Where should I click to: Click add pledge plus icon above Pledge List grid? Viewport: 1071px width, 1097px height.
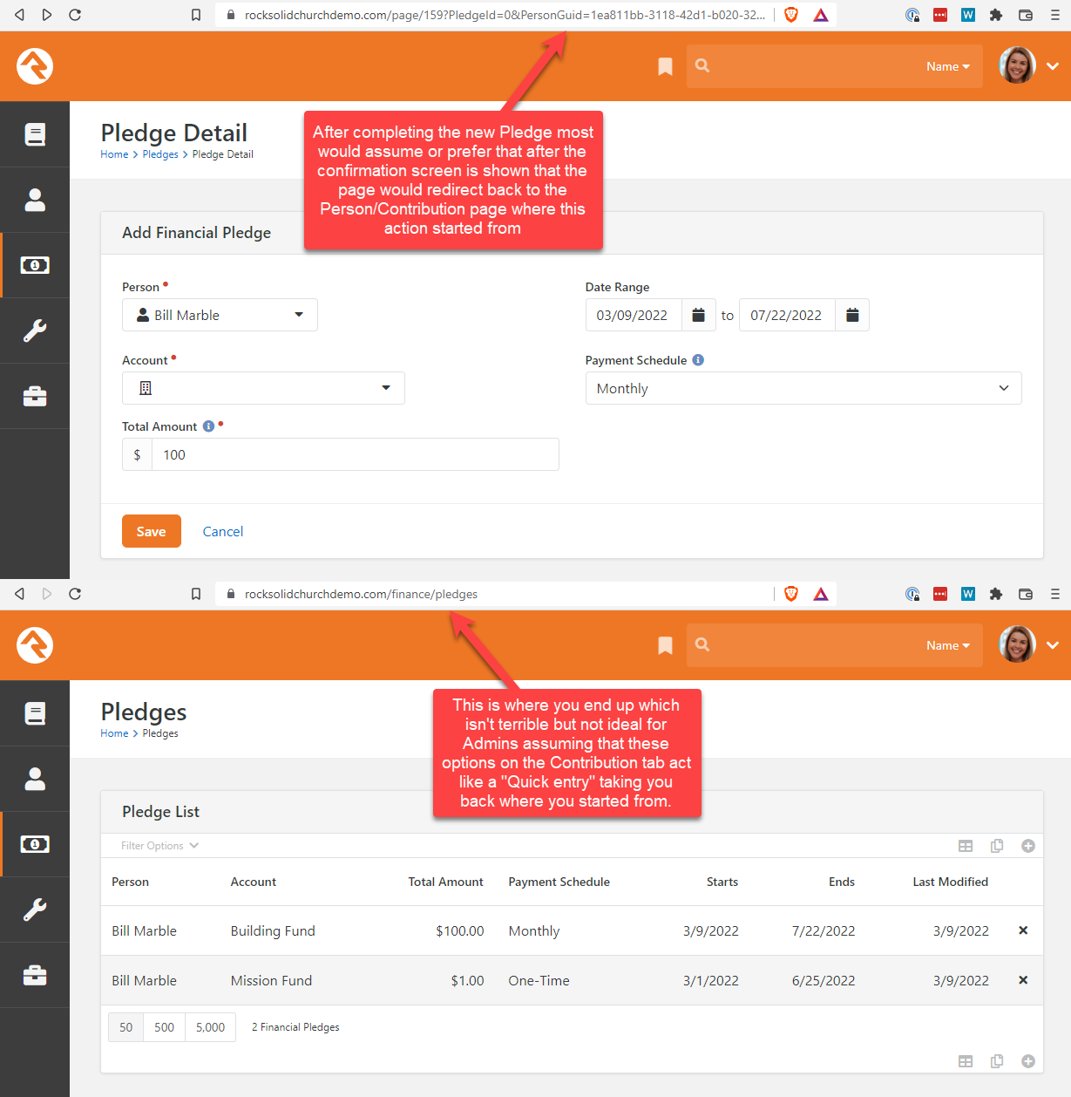pos(1028,846)
